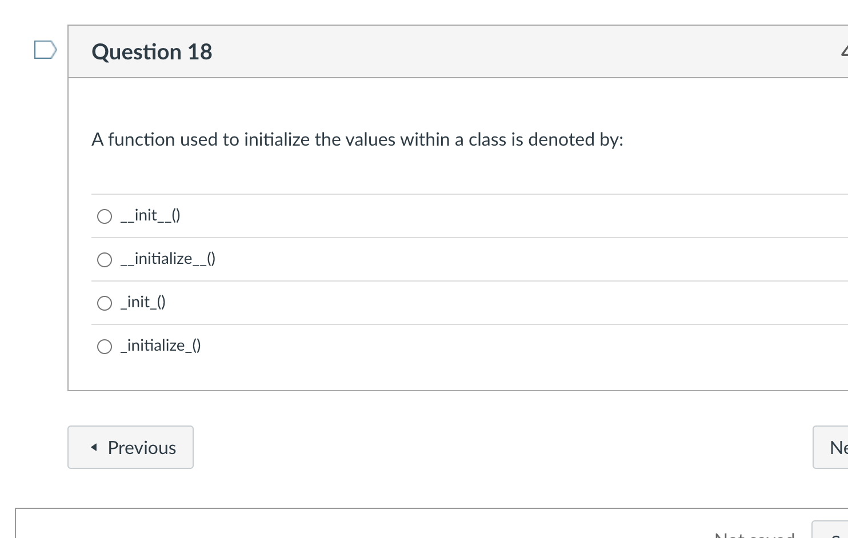The height and width of the screenshot is (538, 848).
Task: Click the bookmark flag beside Question 18
Action: pos(45,50)
